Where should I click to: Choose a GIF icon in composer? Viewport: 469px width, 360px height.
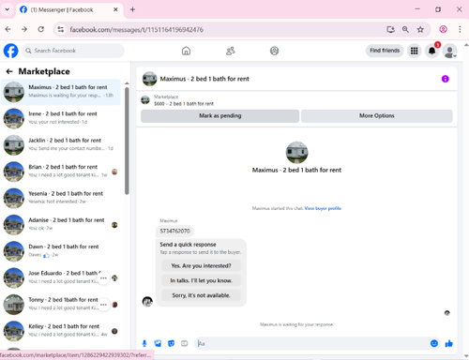click(x=185, y=343)
